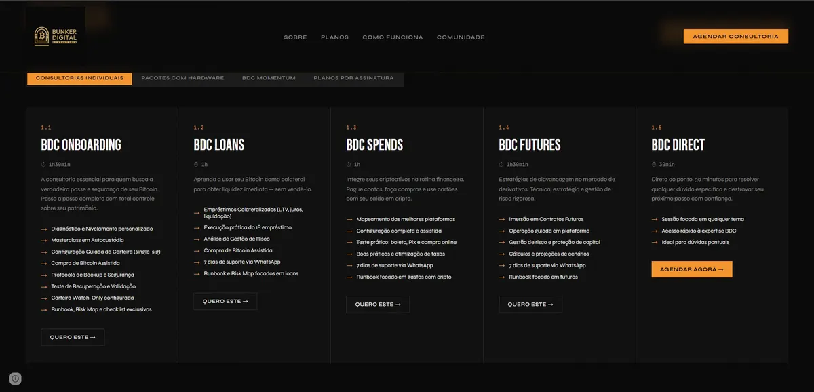This screenshot has height=392, width=814.
Task: Click 'Análise de Gestão de Risco' item
Action: coord(237,239)
